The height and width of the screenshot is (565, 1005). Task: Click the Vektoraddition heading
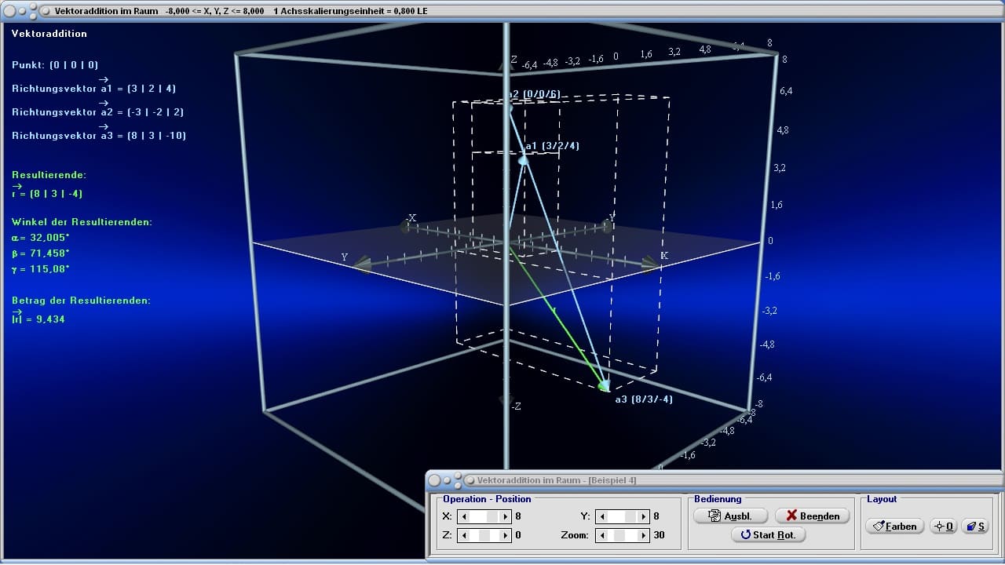click(49, 34)
